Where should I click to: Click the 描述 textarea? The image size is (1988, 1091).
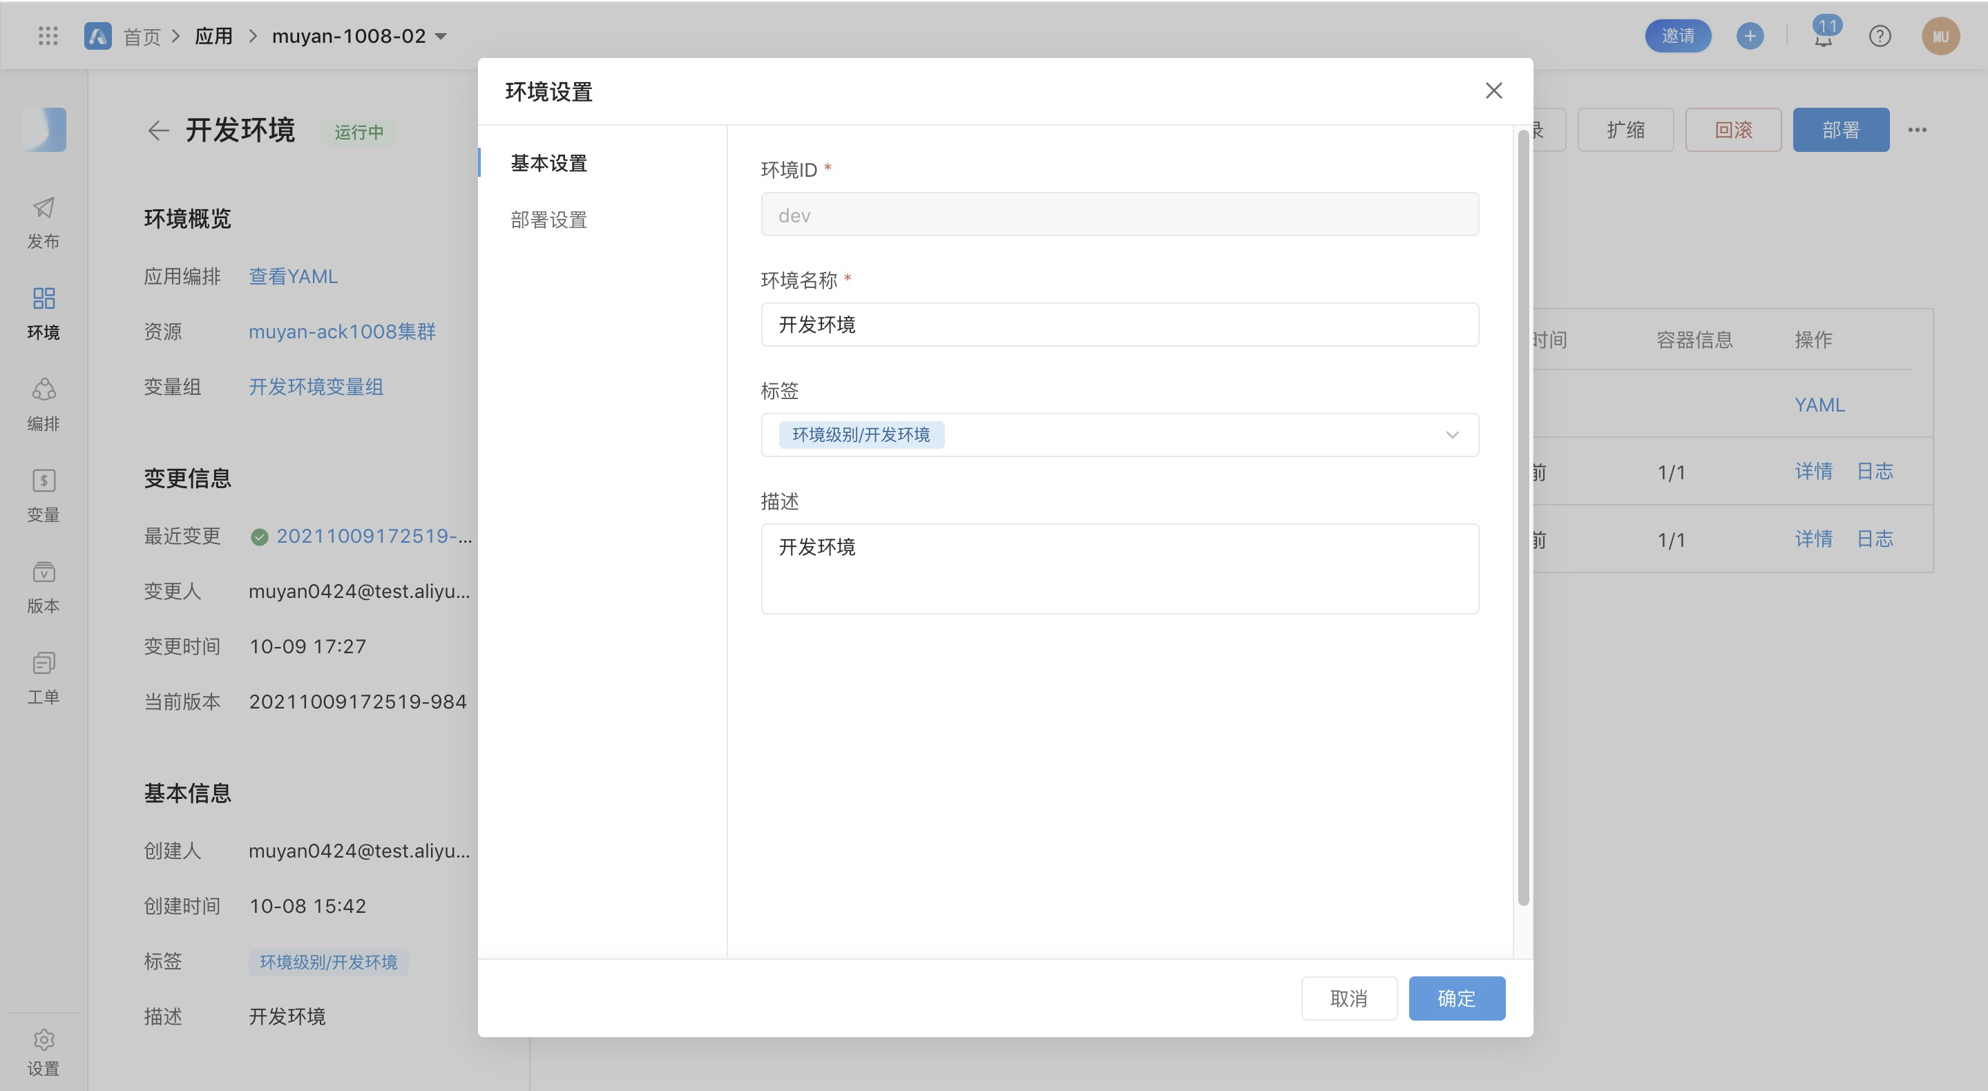coord(1119,569)
